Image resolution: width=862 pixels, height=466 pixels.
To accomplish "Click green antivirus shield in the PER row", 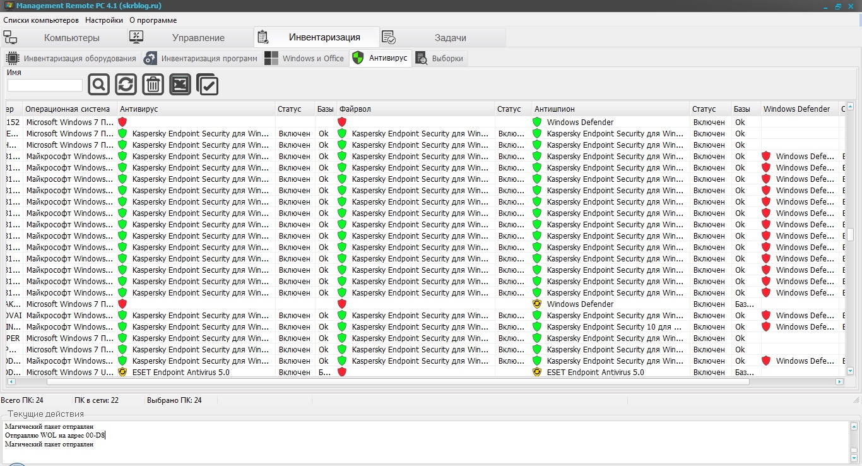I will [x=122, y=338].
